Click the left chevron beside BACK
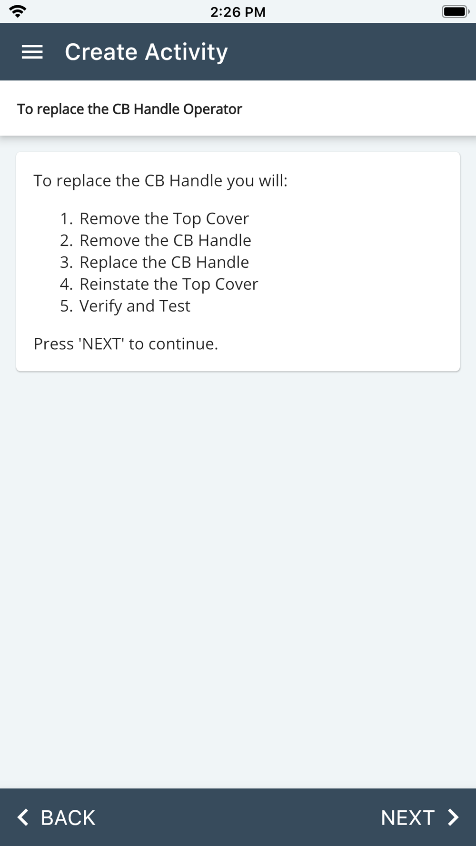This screenshot has height=846, width=476. 23,817
